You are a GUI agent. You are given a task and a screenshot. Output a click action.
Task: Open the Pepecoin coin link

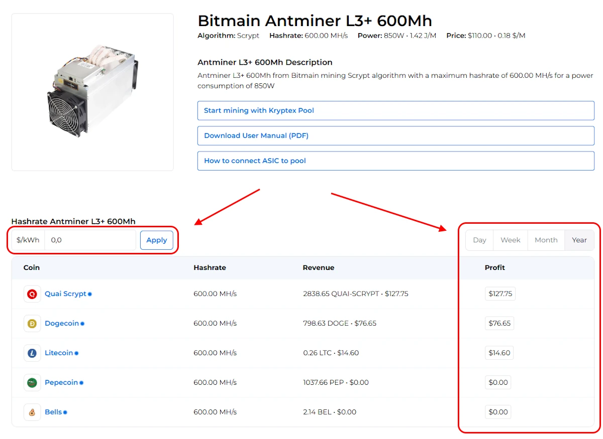pos(61,382)
